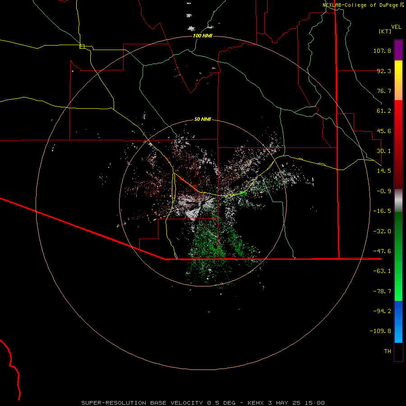Screen dimensions: 406x406
Task: Click the 14.5 scale value
Action: pyautogui.click(x=384, y=171)
